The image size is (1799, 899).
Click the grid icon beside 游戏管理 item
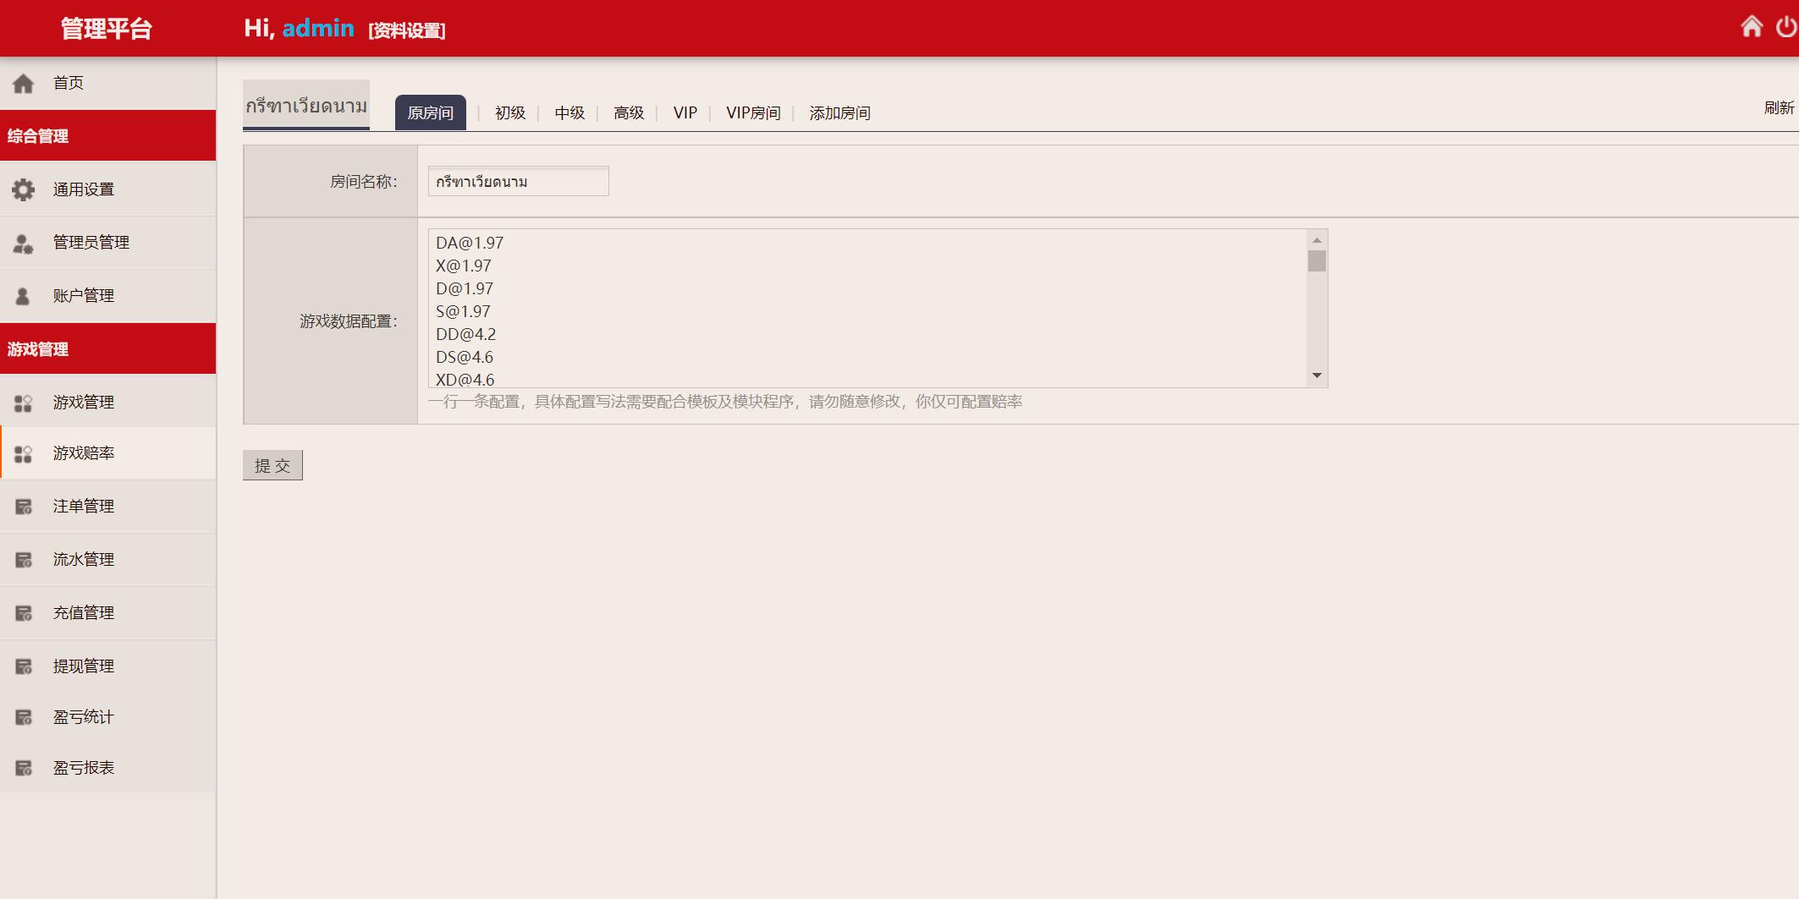click(23, 403)
